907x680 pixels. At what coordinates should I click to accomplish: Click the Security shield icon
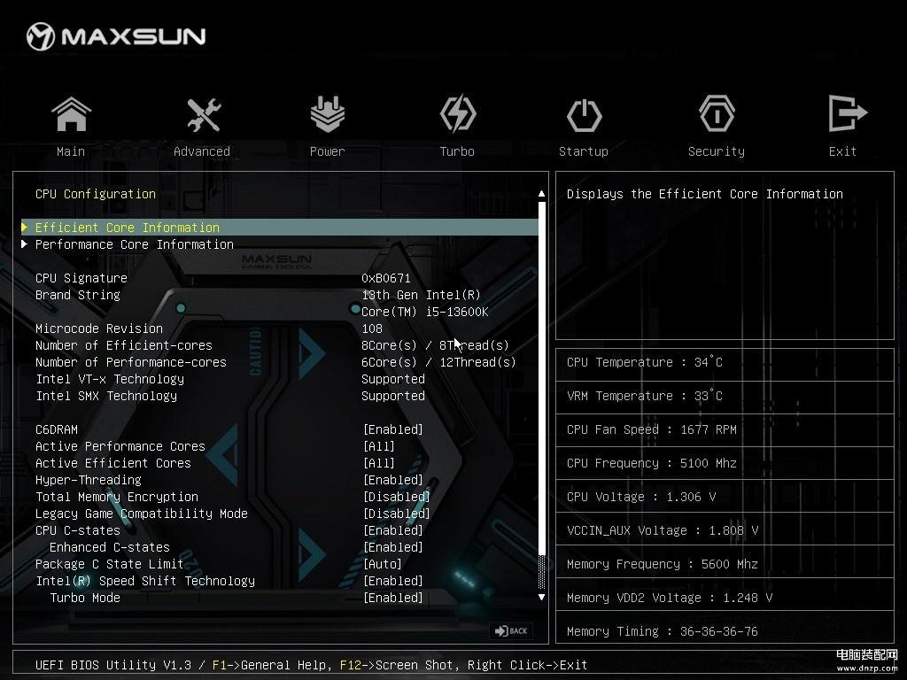(717, 114)
